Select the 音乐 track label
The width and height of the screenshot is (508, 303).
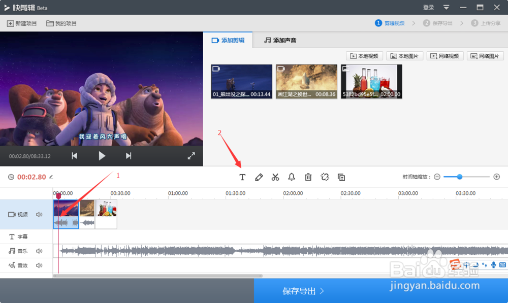coord(18,251)
